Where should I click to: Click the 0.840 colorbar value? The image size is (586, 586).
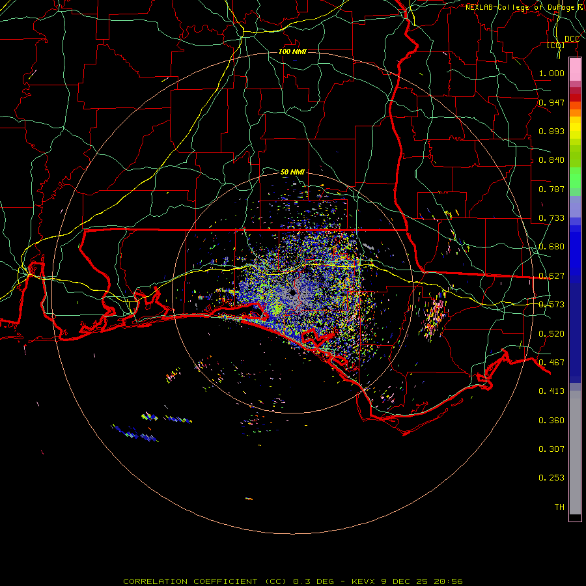point(551,160)
